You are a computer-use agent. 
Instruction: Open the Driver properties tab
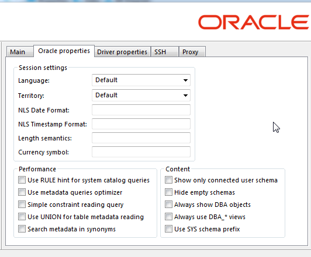122,52
